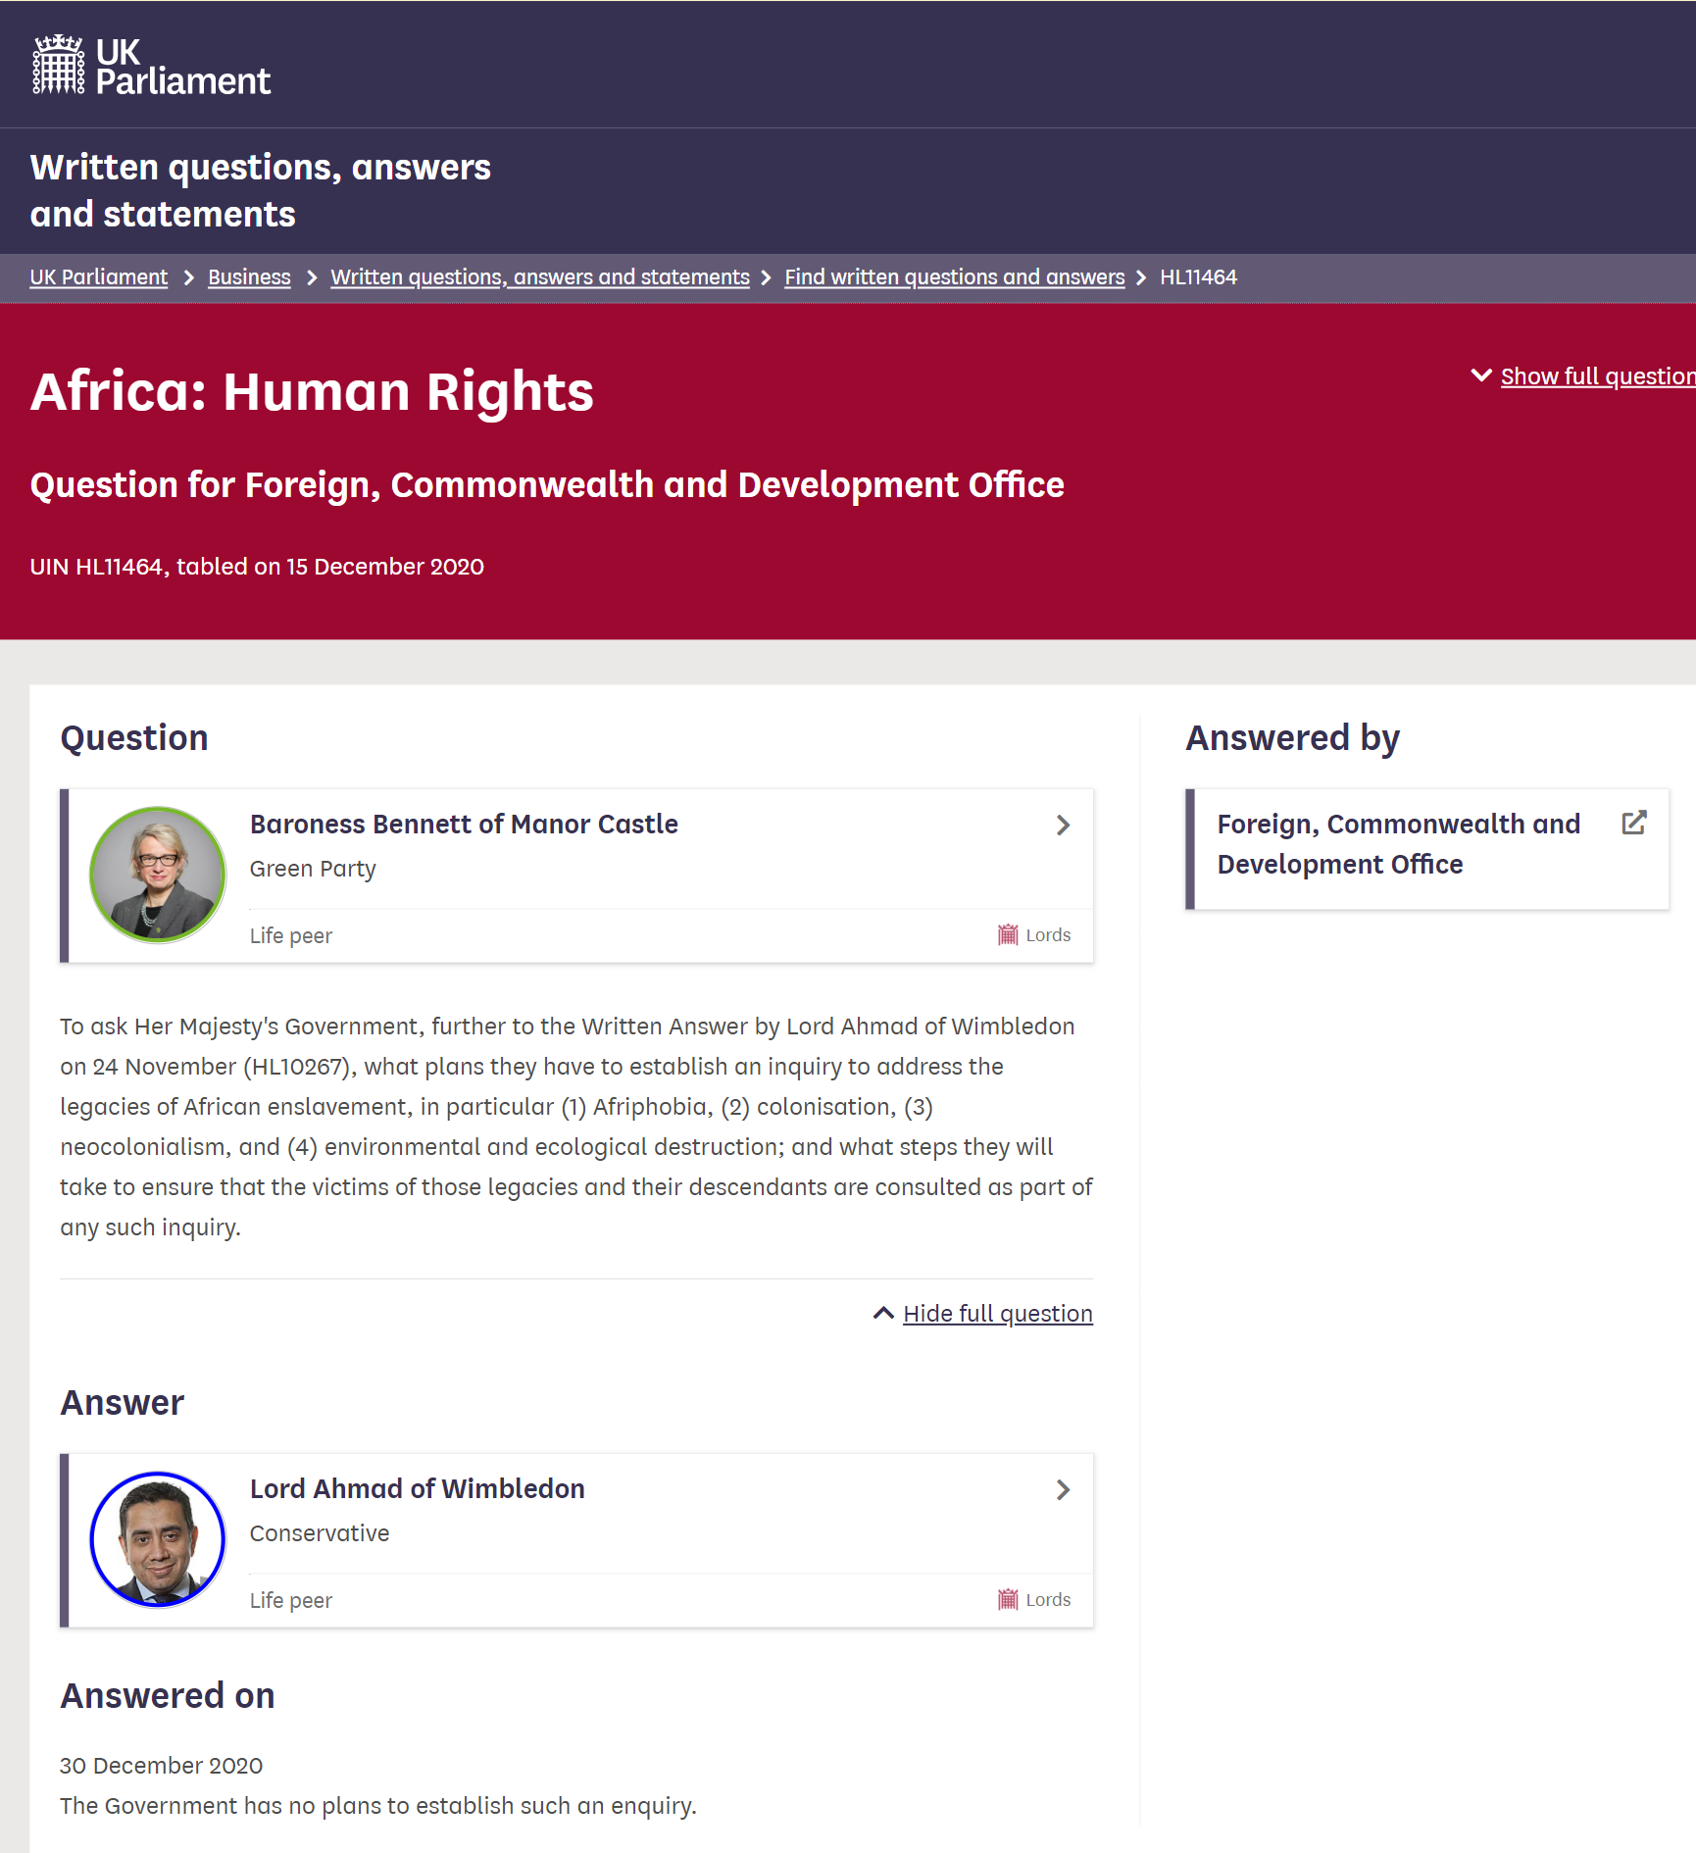Open UK Parliament breadcrumb link

(x=99, y=277)
